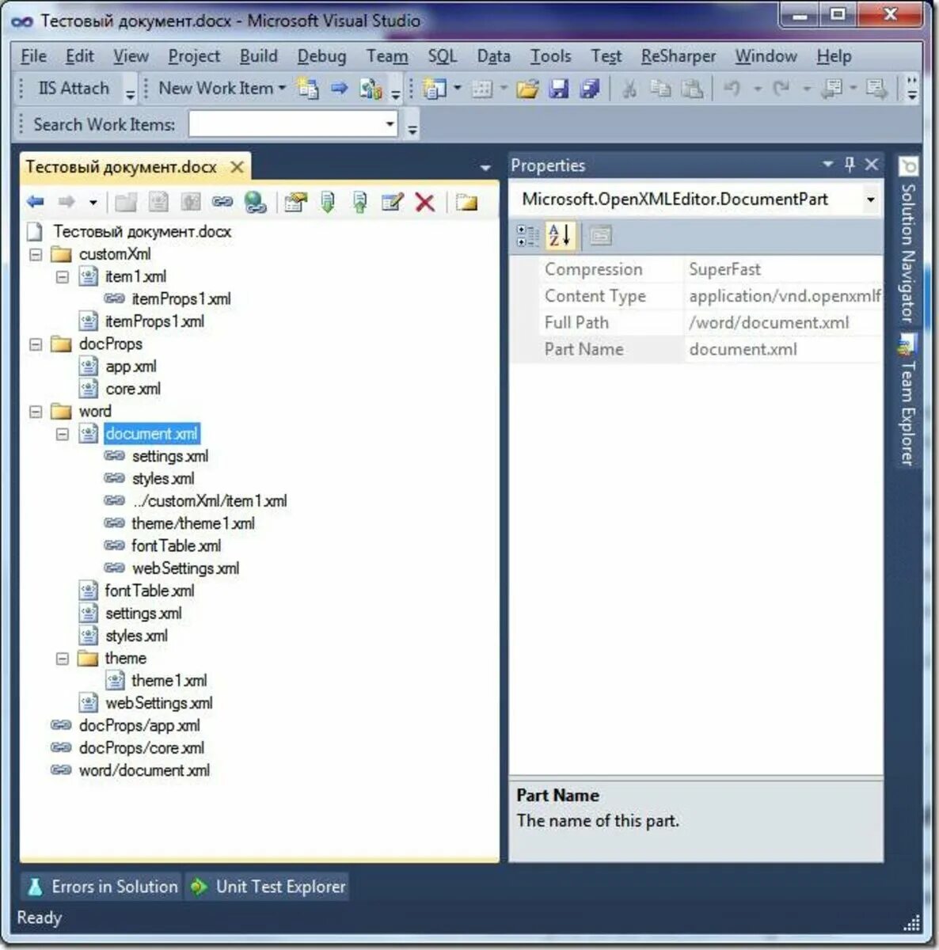The image size is (939, 950).
Task: Click the Cut scissors icon
Action: (x=629, y=89)
